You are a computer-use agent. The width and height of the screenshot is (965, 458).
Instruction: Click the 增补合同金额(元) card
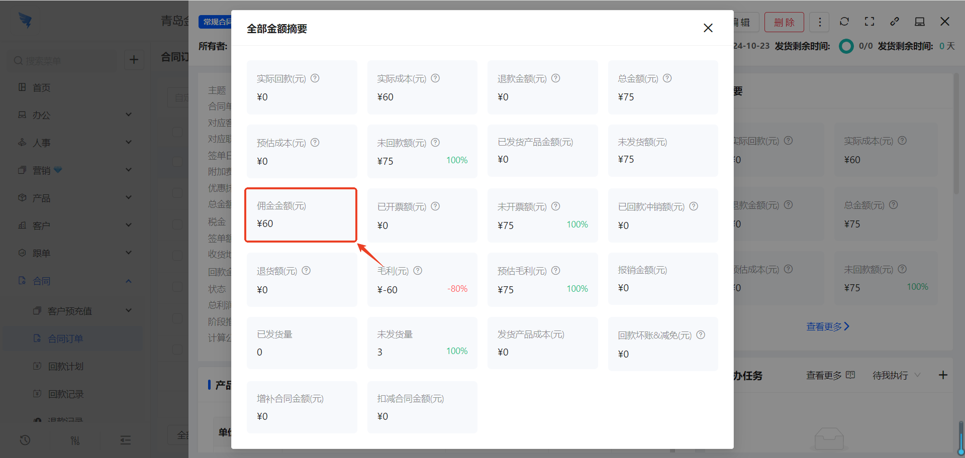pos(302,407)
